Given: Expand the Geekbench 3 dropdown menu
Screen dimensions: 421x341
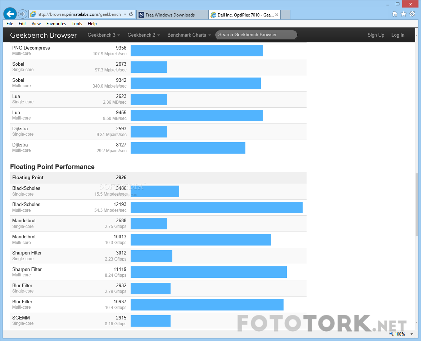Looking at the screenshot, I should coord(104,35).
